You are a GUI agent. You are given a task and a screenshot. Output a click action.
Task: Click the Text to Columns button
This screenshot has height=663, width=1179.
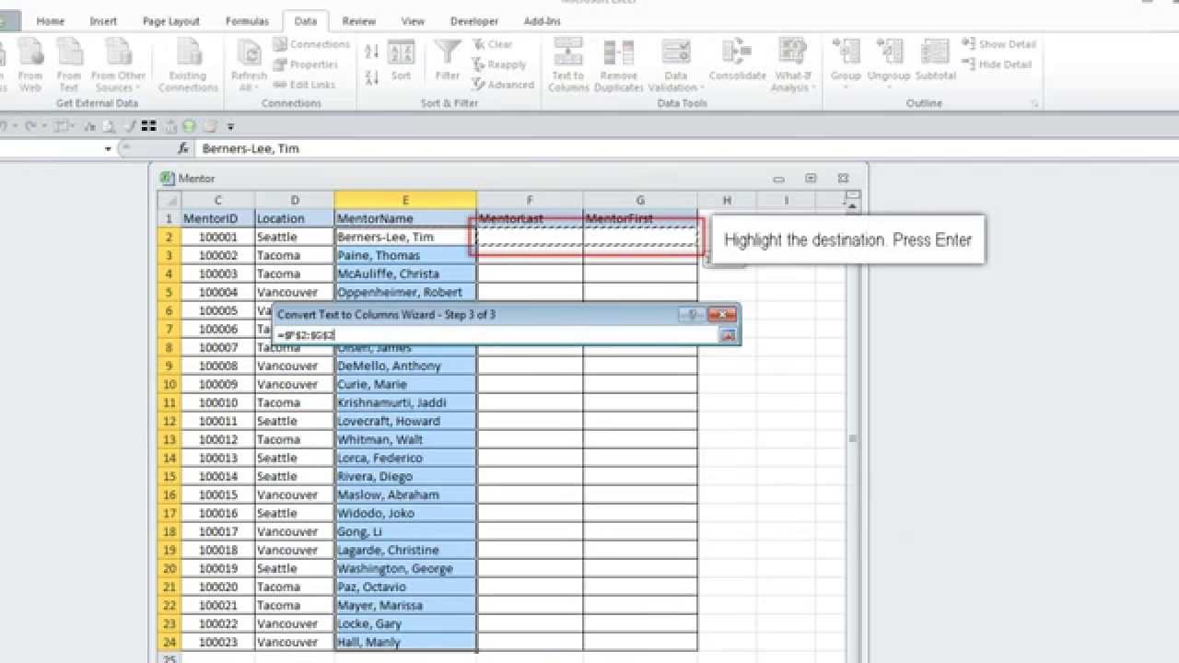[568, 64]
